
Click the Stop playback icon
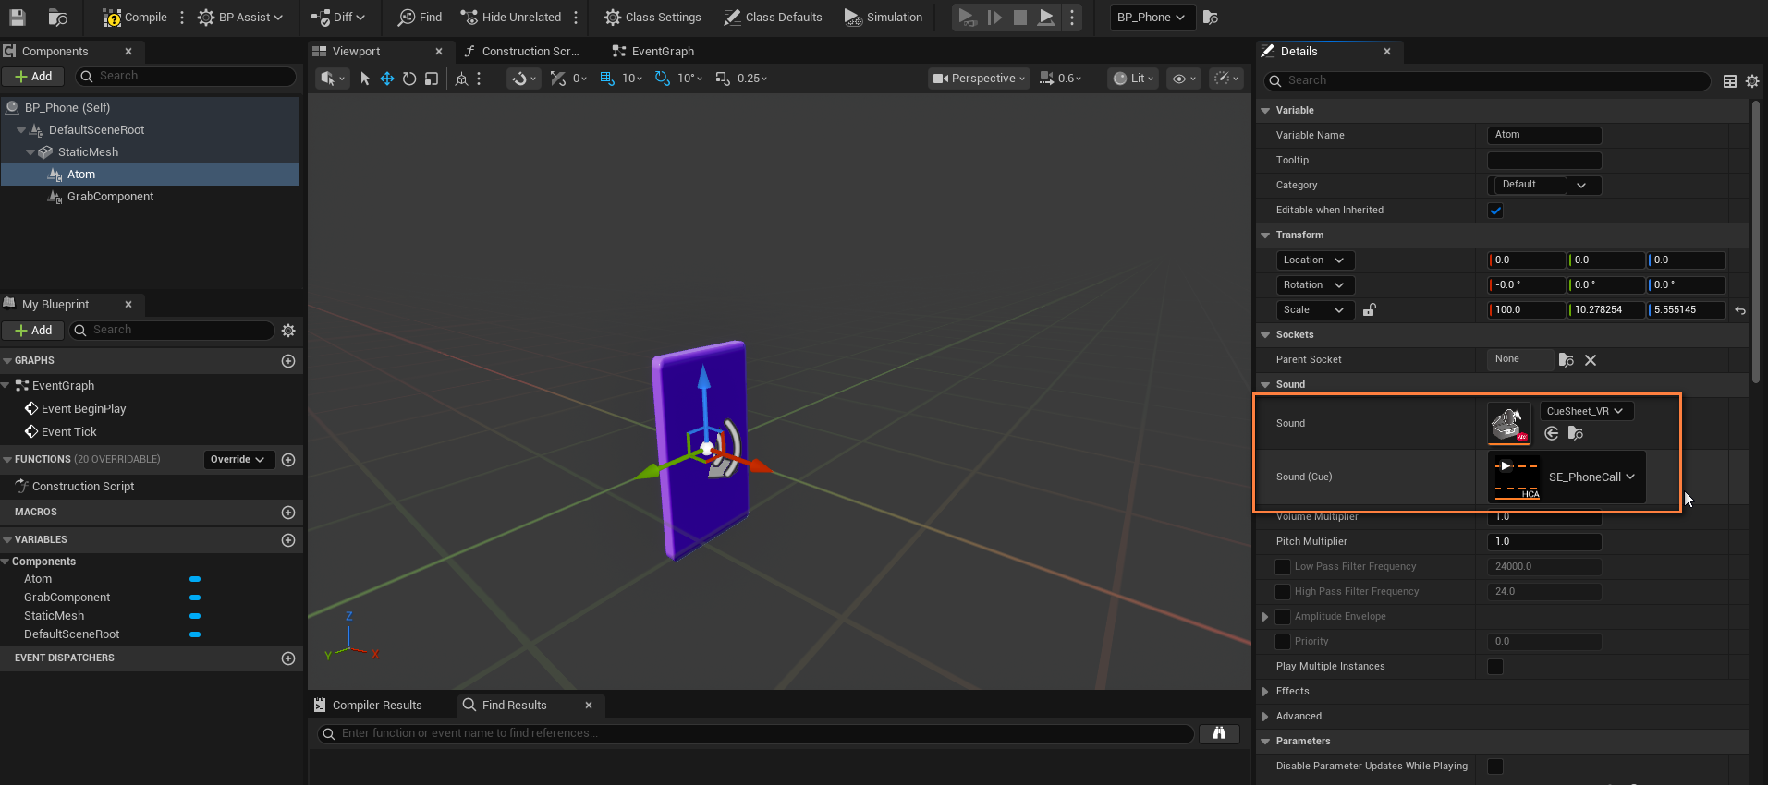click(x=1020, y=17)
